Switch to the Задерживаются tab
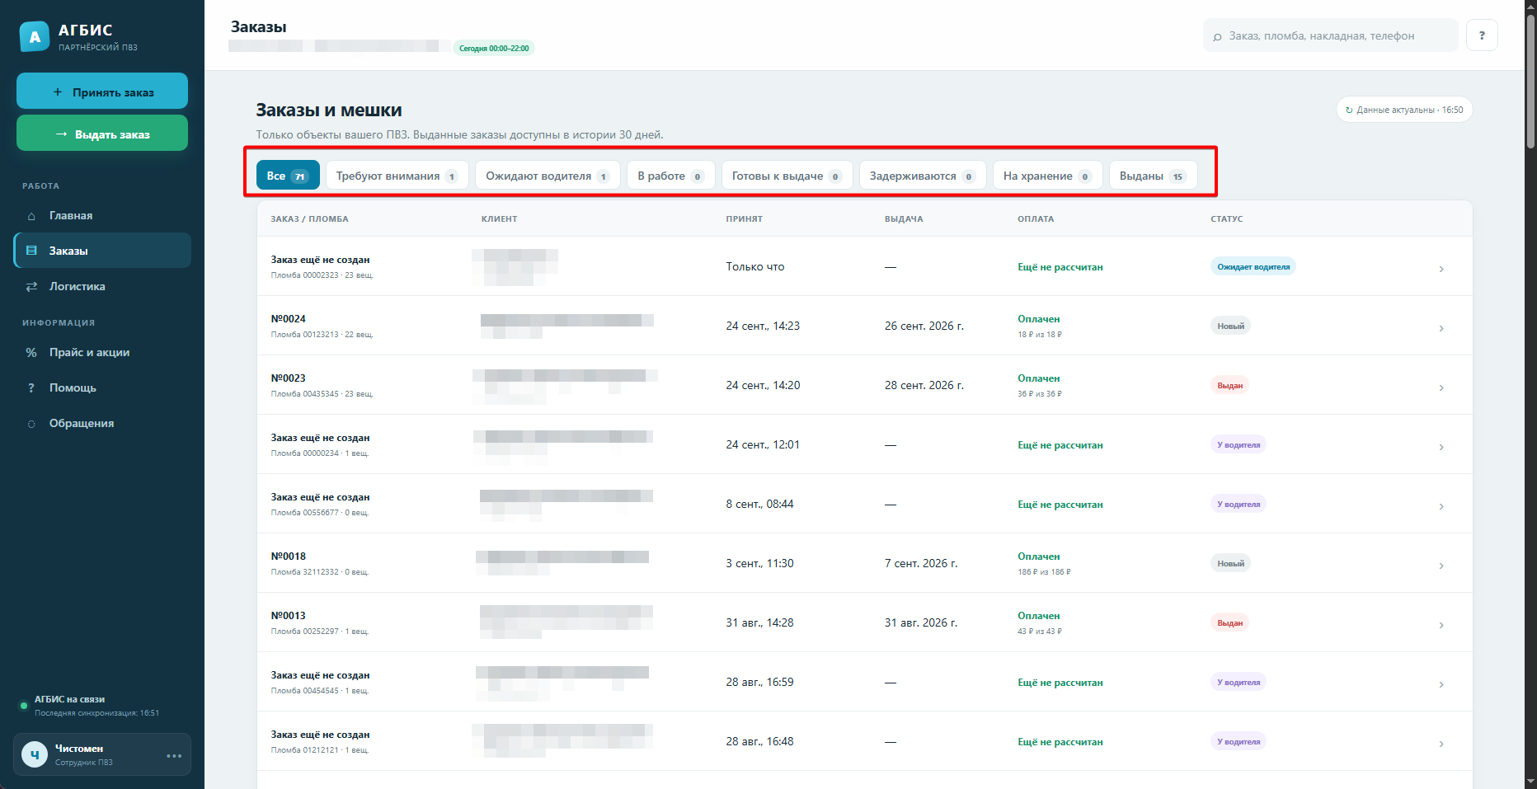1537x789 pixels. click(x=923, y=176)
